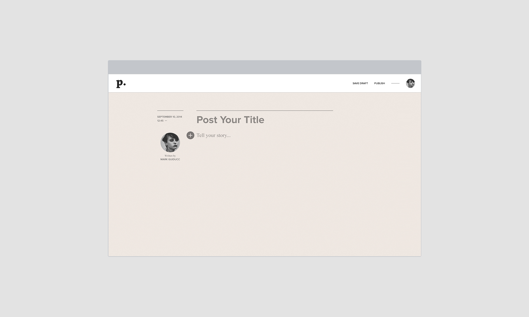Click the short dash left of the header avatar

(x=395, y=83)
